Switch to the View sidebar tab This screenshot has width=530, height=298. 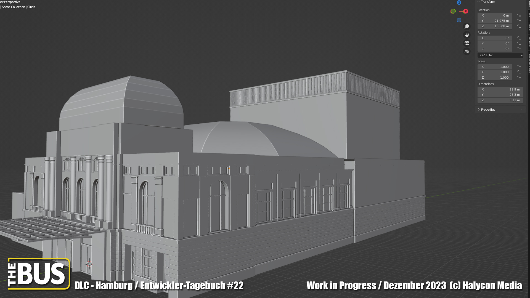[x=529, y=28]
